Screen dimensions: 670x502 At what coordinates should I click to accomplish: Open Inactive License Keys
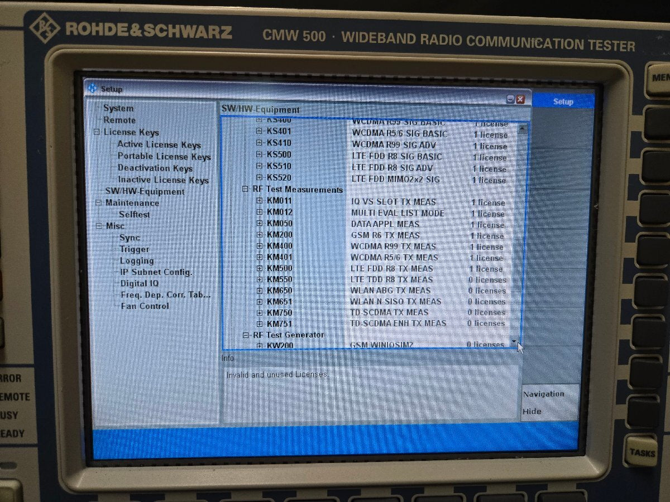click(x=163, y=180)
